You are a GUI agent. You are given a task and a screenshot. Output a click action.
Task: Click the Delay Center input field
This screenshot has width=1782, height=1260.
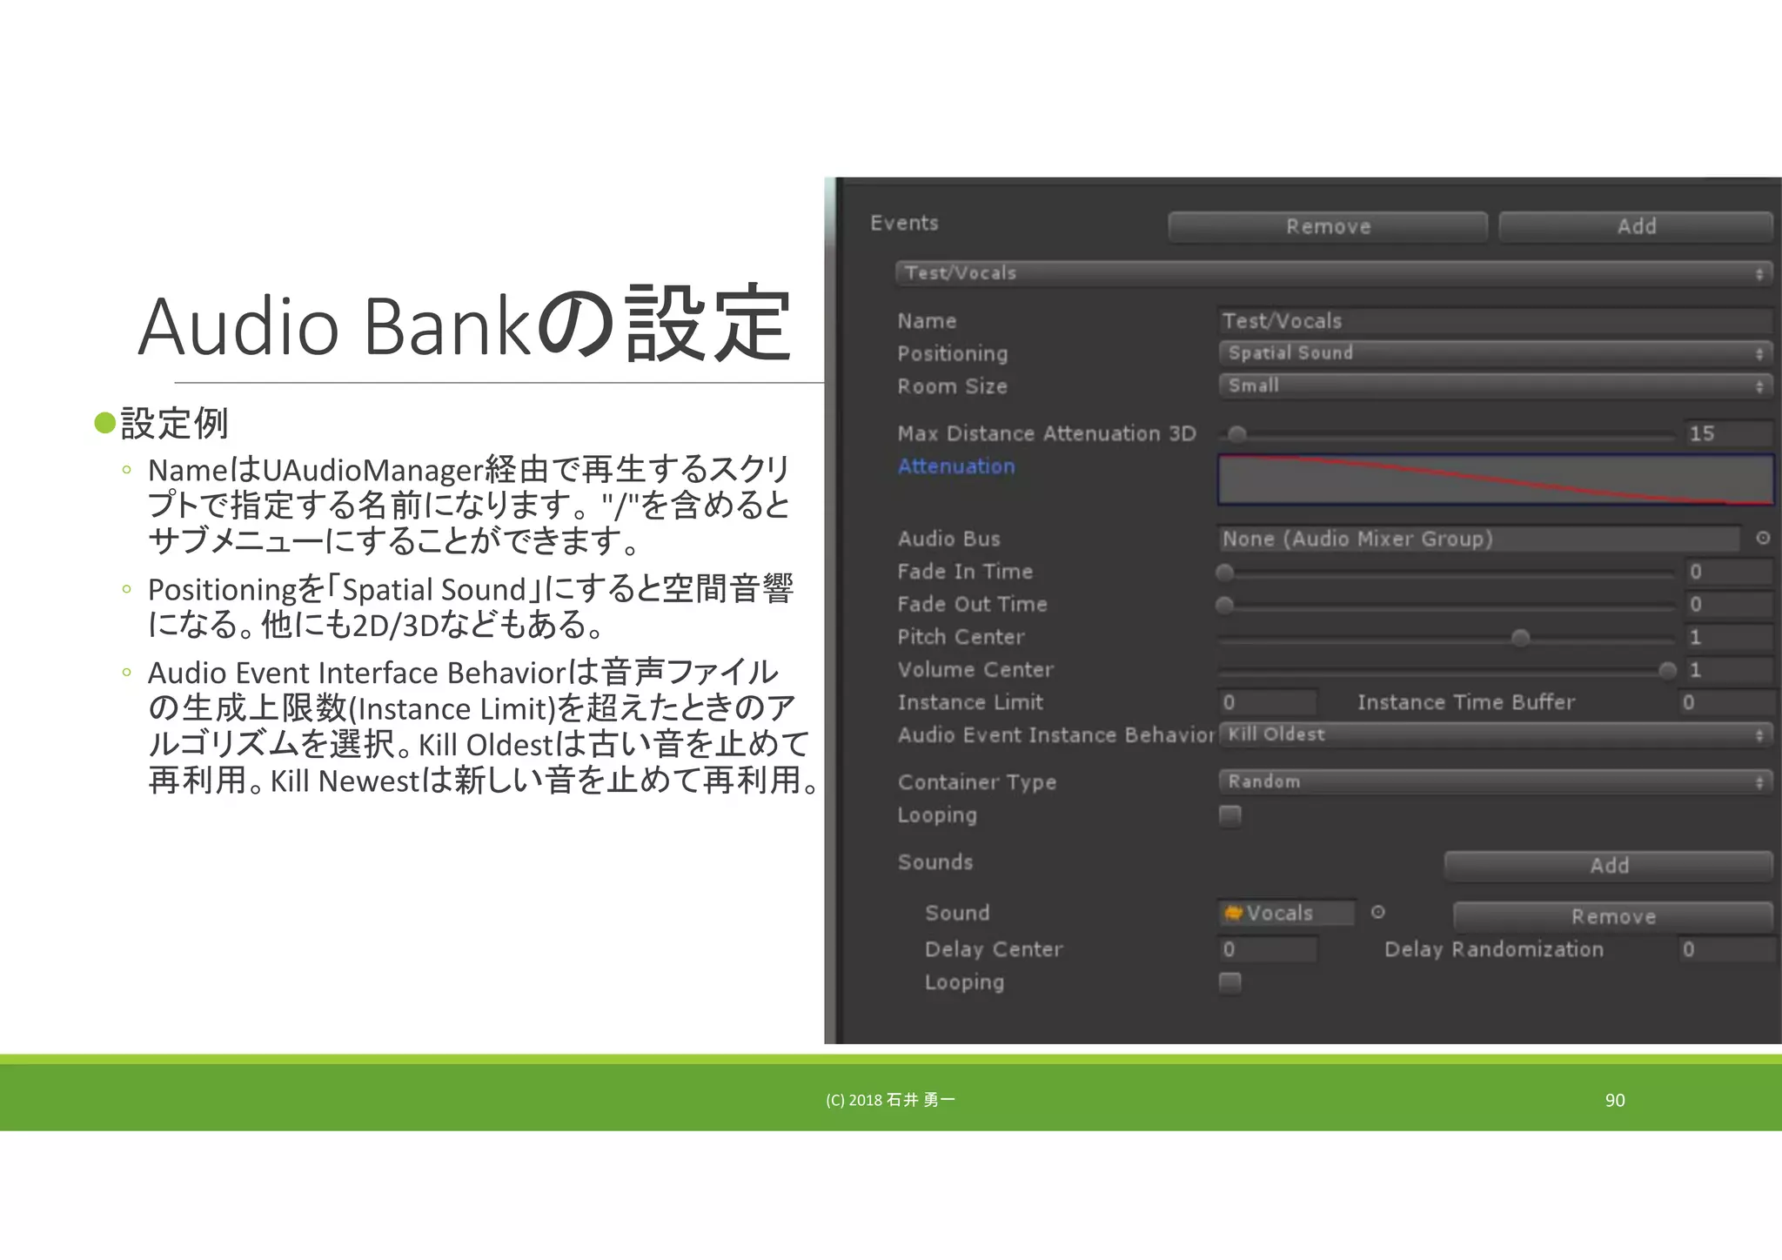1268,949
